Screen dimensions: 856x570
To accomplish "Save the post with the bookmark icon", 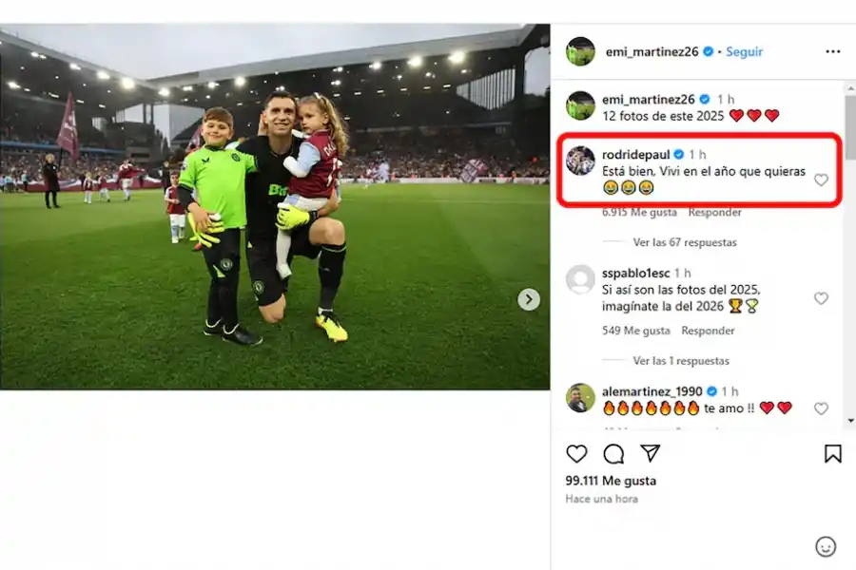I will click(x=833, y=453).
